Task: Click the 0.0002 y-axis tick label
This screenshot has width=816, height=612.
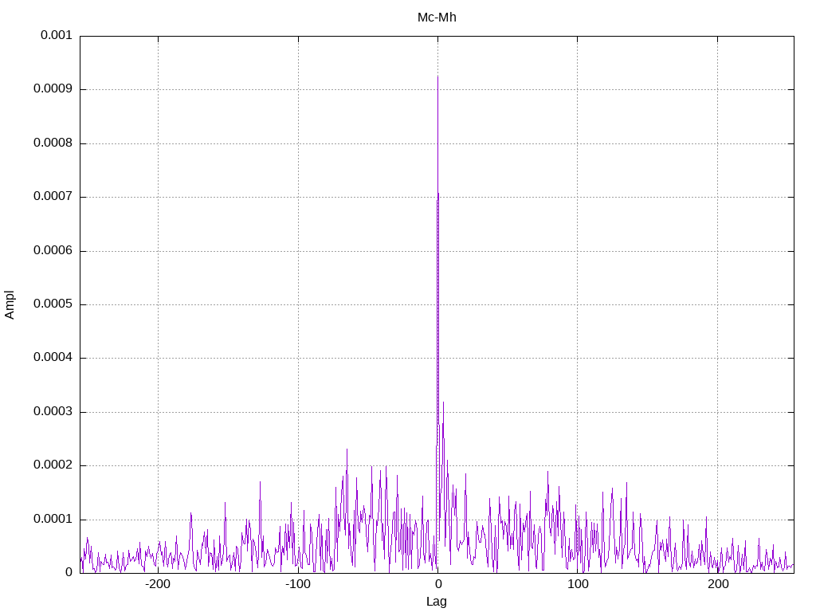Action: click(x=53, y=465)
